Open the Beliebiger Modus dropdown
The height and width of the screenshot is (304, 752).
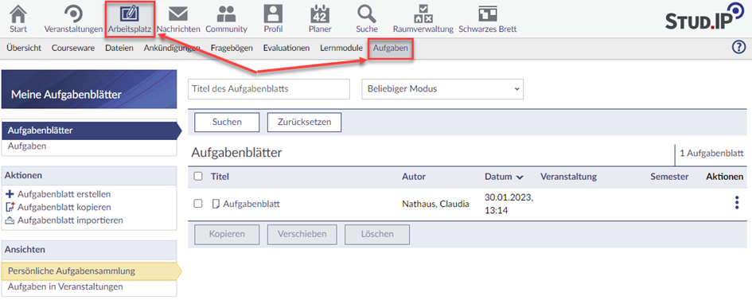coord(442,89)
